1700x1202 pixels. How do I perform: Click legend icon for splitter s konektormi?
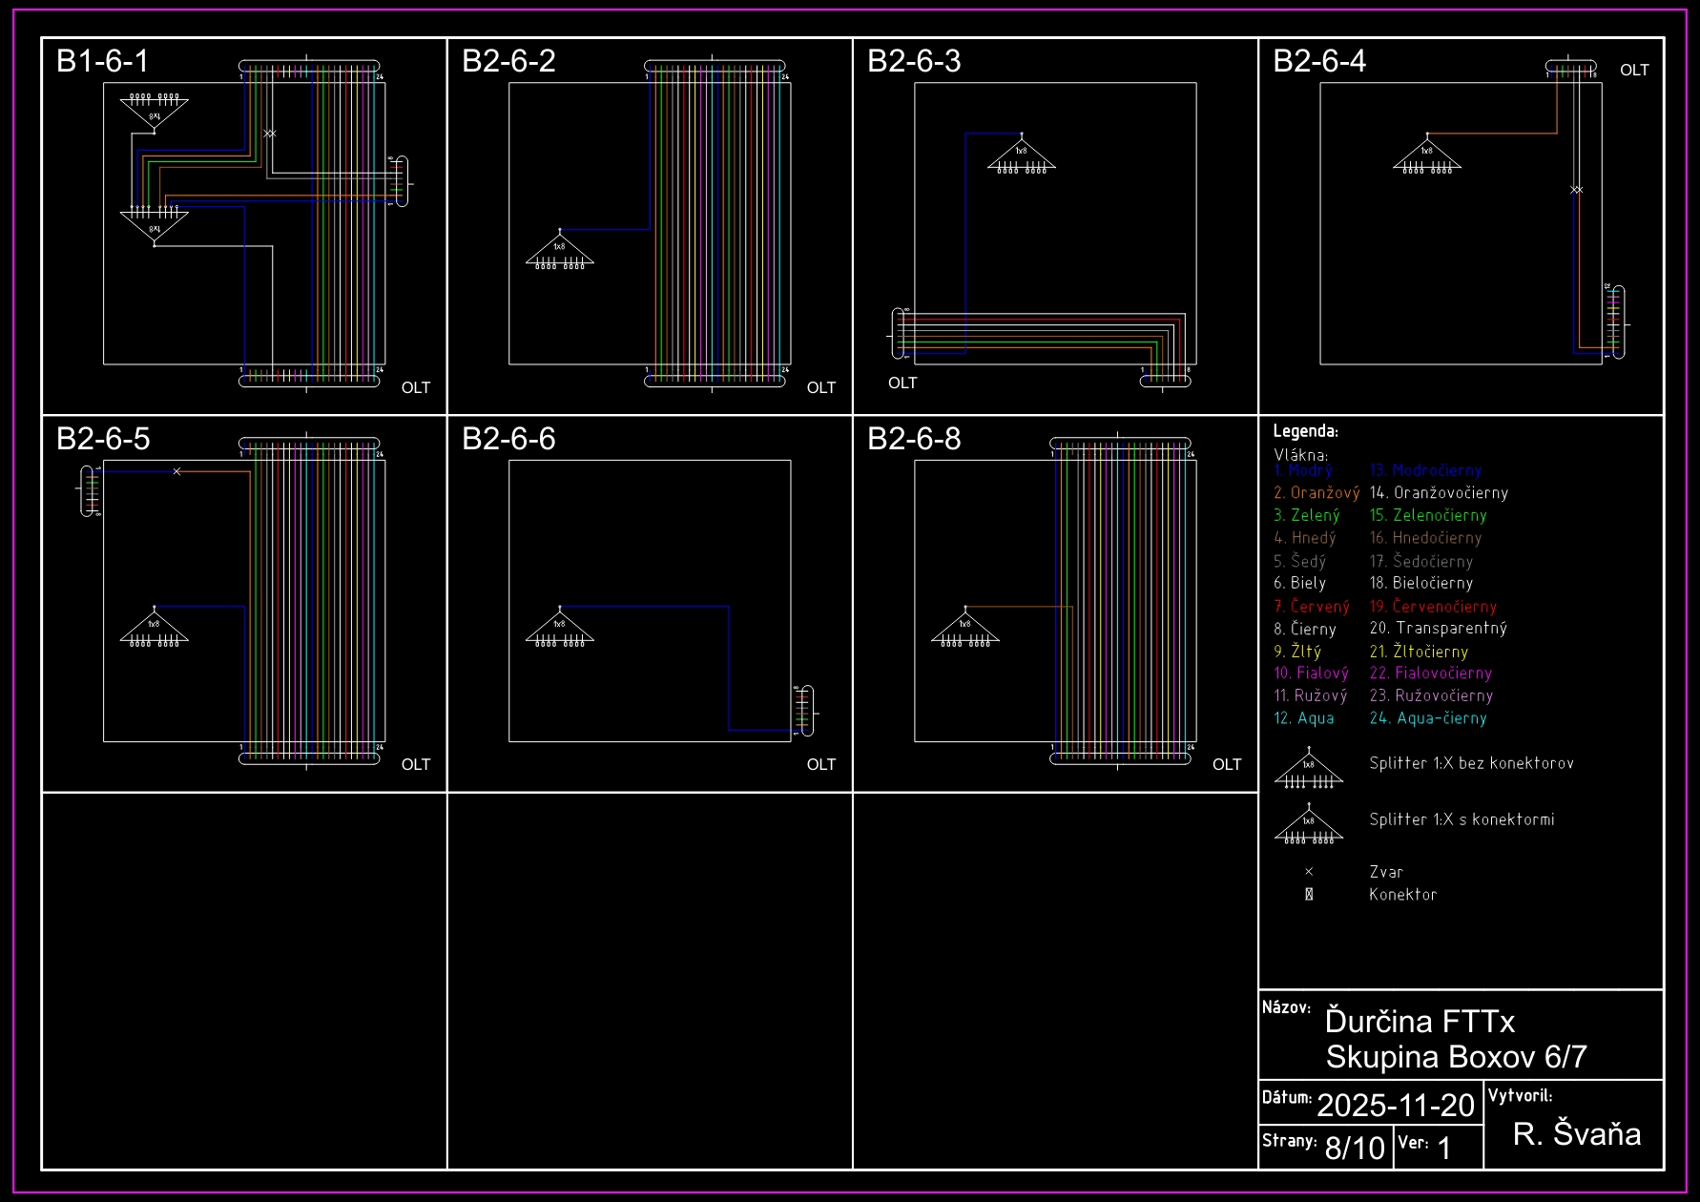coord(1308,825)
